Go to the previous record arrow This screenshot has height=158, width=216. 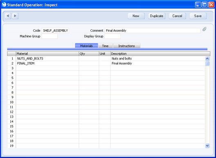8,16
